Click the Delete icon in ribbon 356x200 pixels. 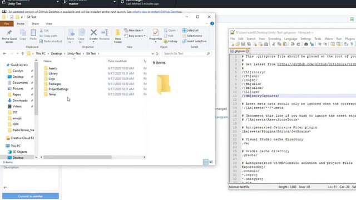click(93, 33)
